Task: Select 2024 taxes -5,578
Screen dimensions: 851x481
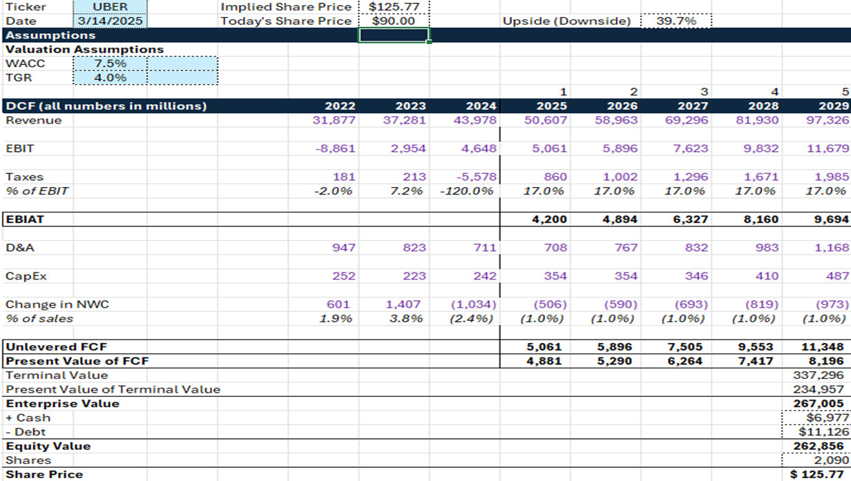Action: [475, 177]
